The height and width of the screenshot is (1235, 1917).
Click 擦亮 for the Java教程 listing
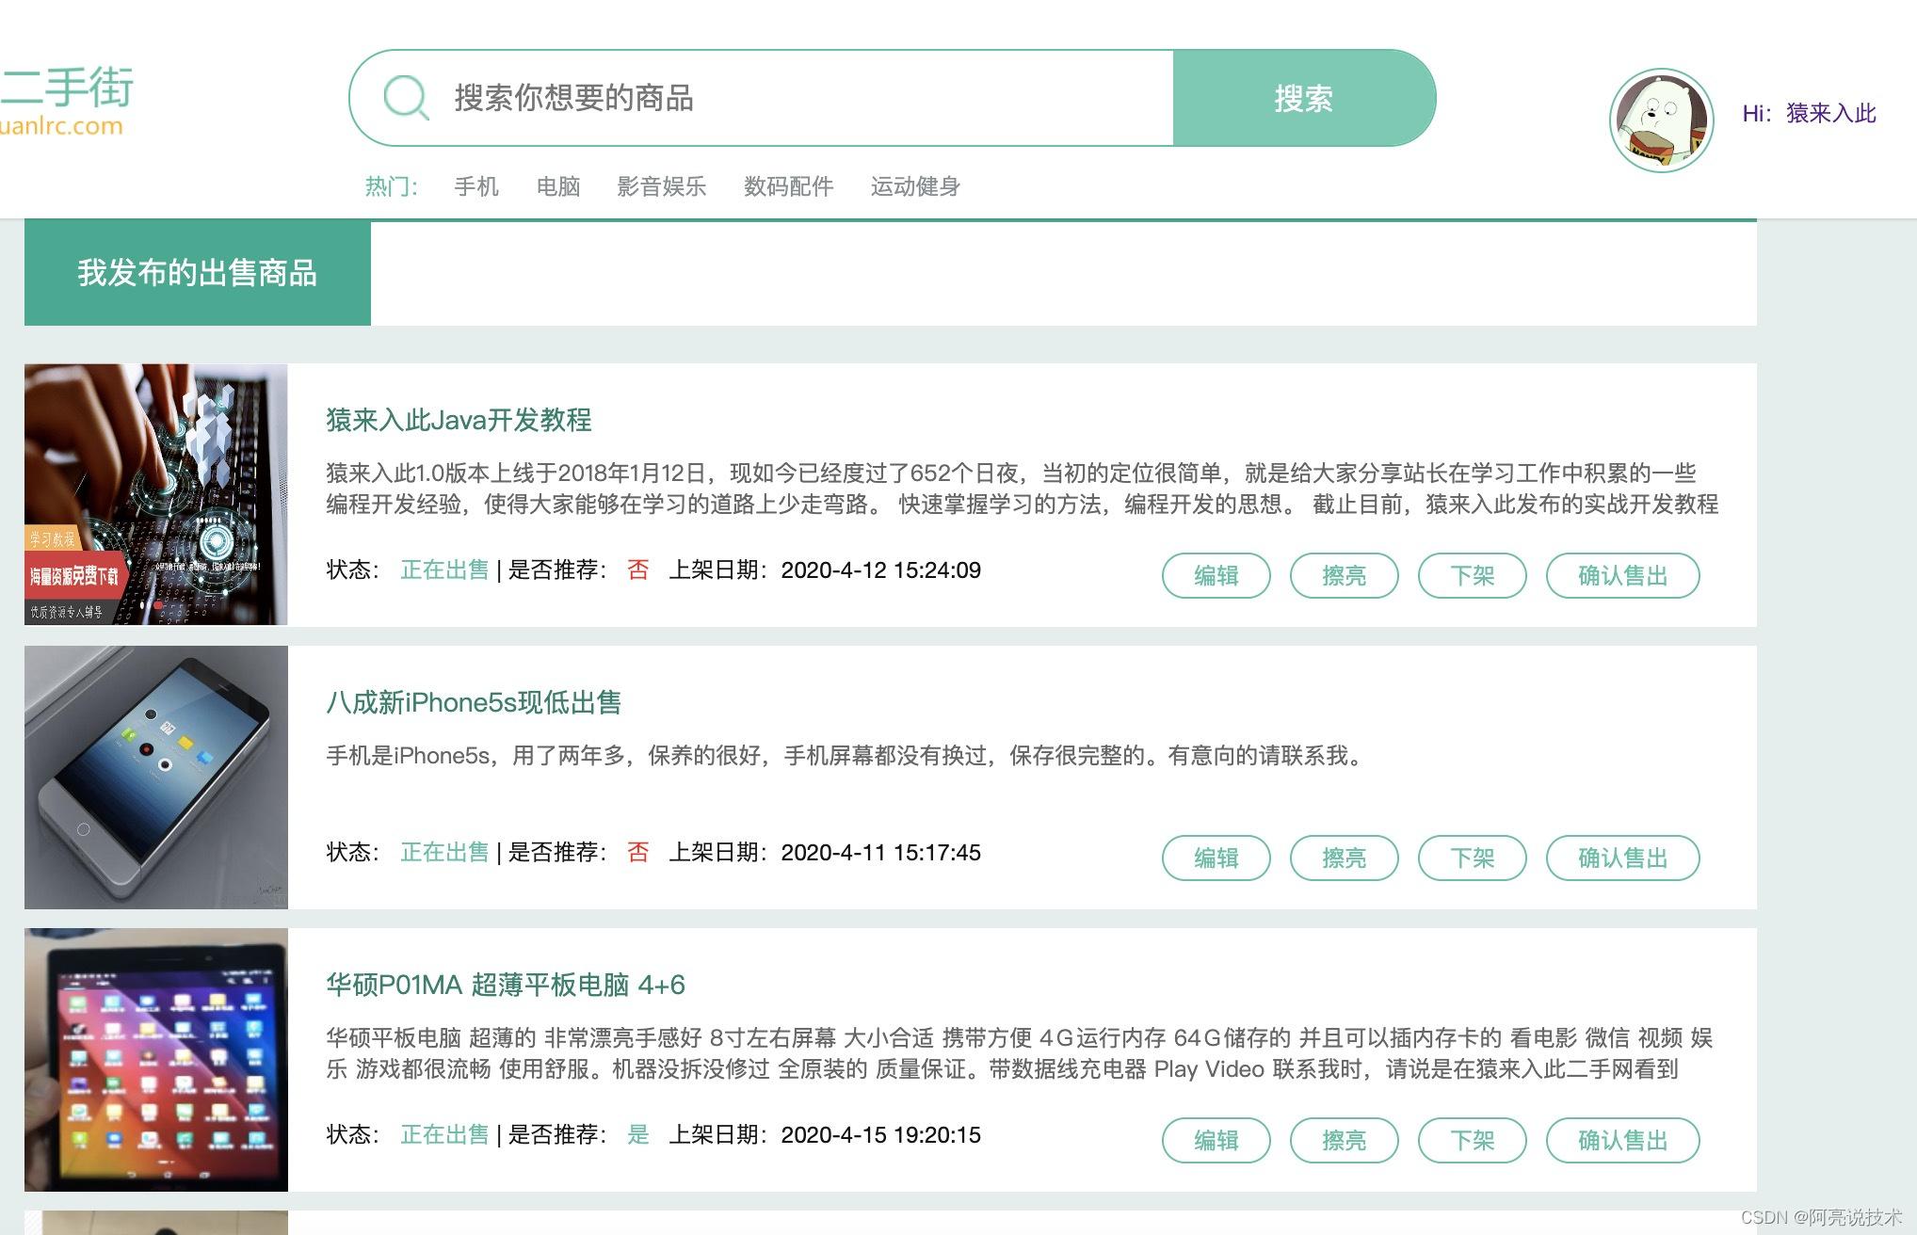1344,575
